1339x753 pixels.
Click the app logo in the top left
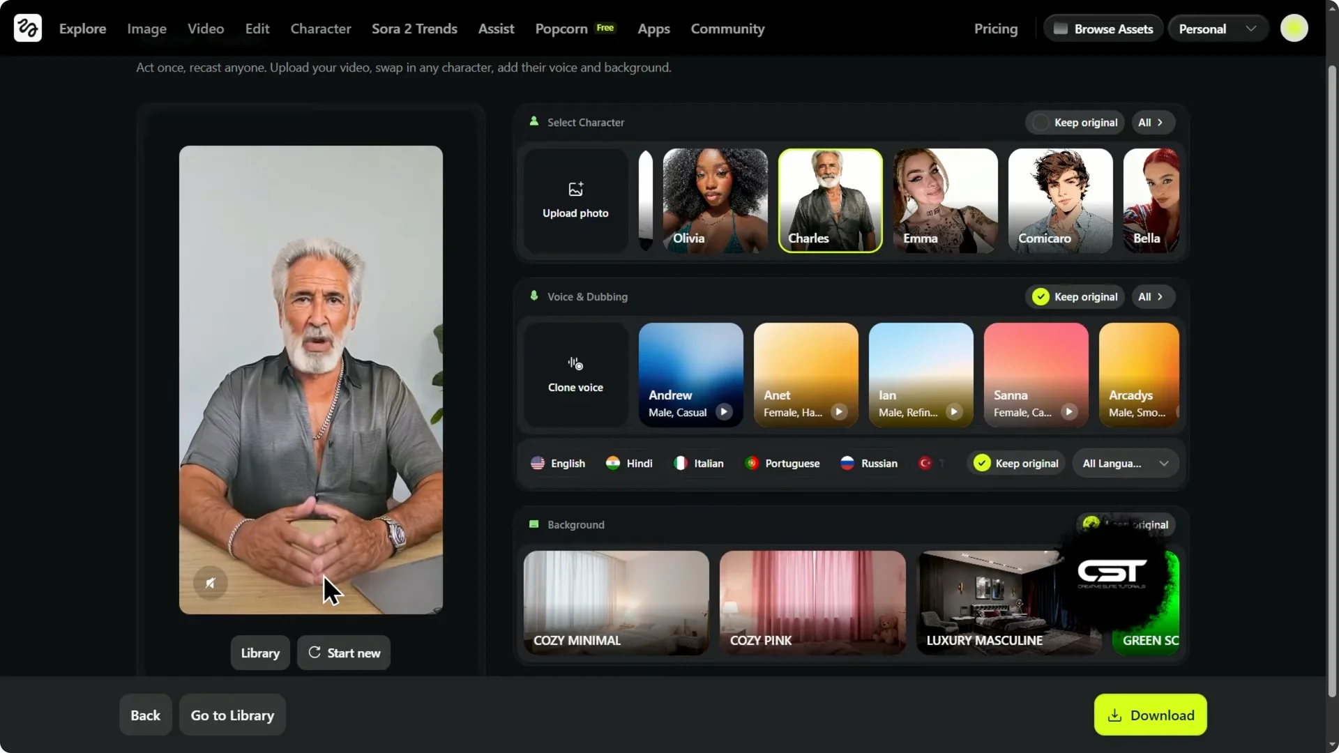click(x=27, y=28)
